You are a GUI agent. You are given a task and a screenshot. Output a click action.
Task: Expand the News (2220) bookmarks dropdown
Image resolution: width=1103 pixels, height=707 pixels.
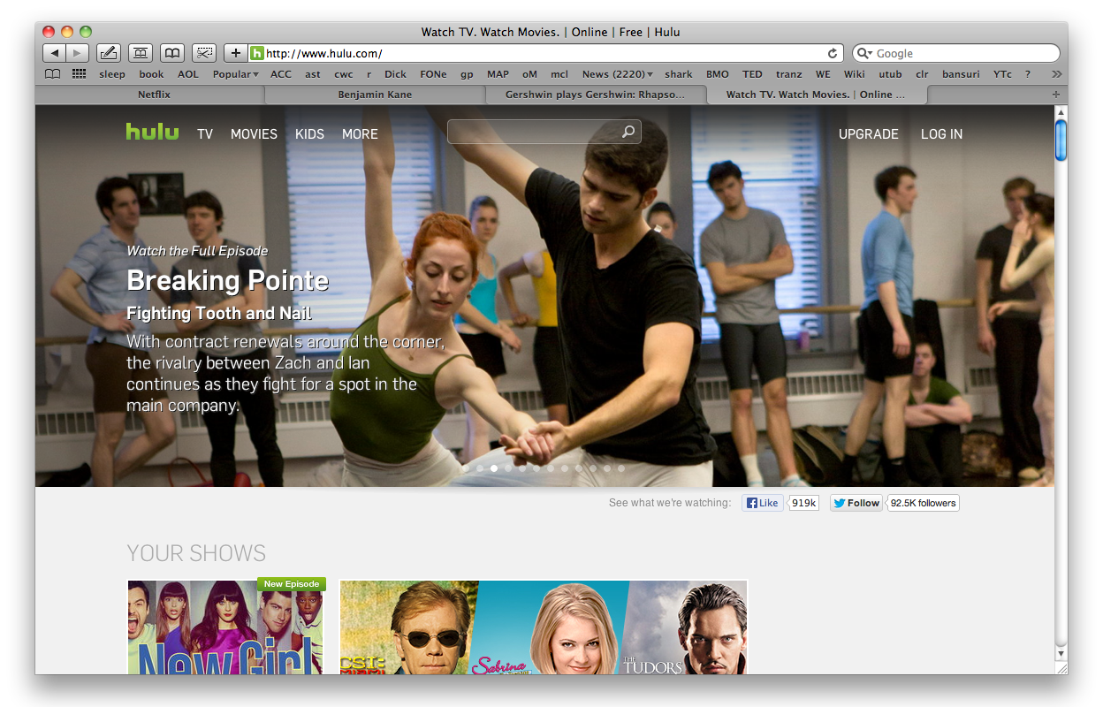pyautogui.click(x=617, y=74)
